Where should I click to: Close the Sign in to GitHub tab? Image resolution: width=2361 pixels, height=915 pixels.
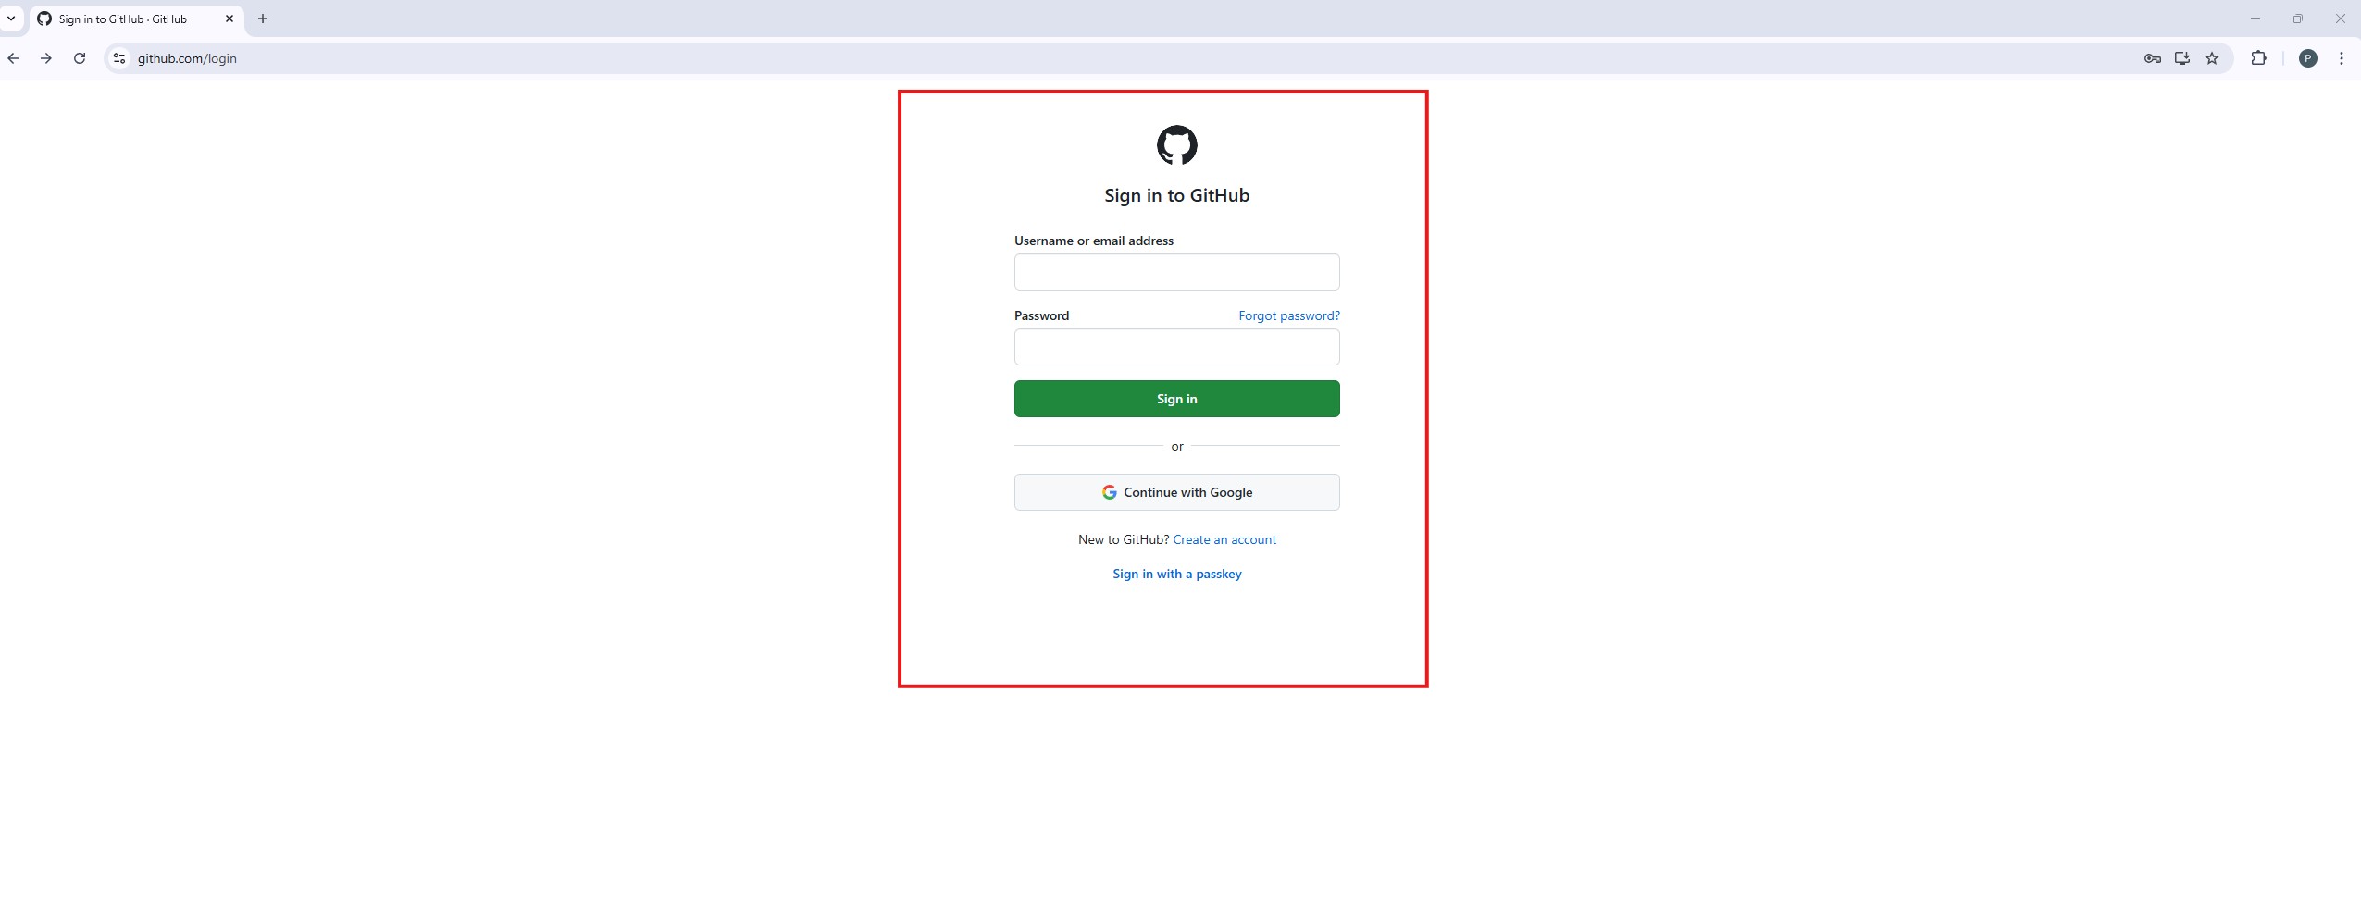(x=230, y=19)
